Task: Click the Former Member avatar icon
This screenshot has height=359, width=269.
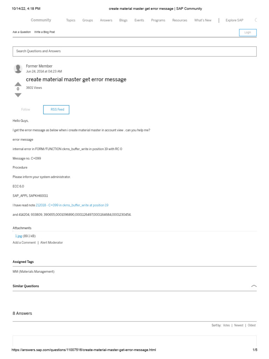Action: (18, 69)
